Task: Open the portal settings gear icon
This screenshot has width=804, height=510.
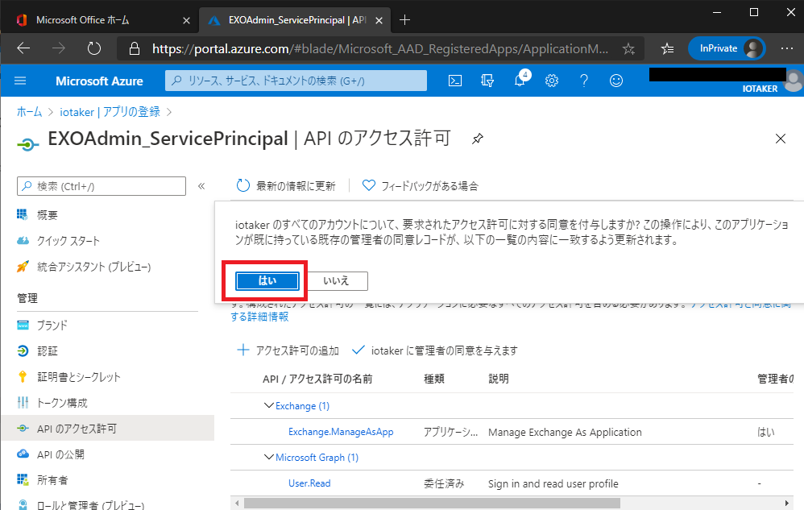Action: (552, 81)
